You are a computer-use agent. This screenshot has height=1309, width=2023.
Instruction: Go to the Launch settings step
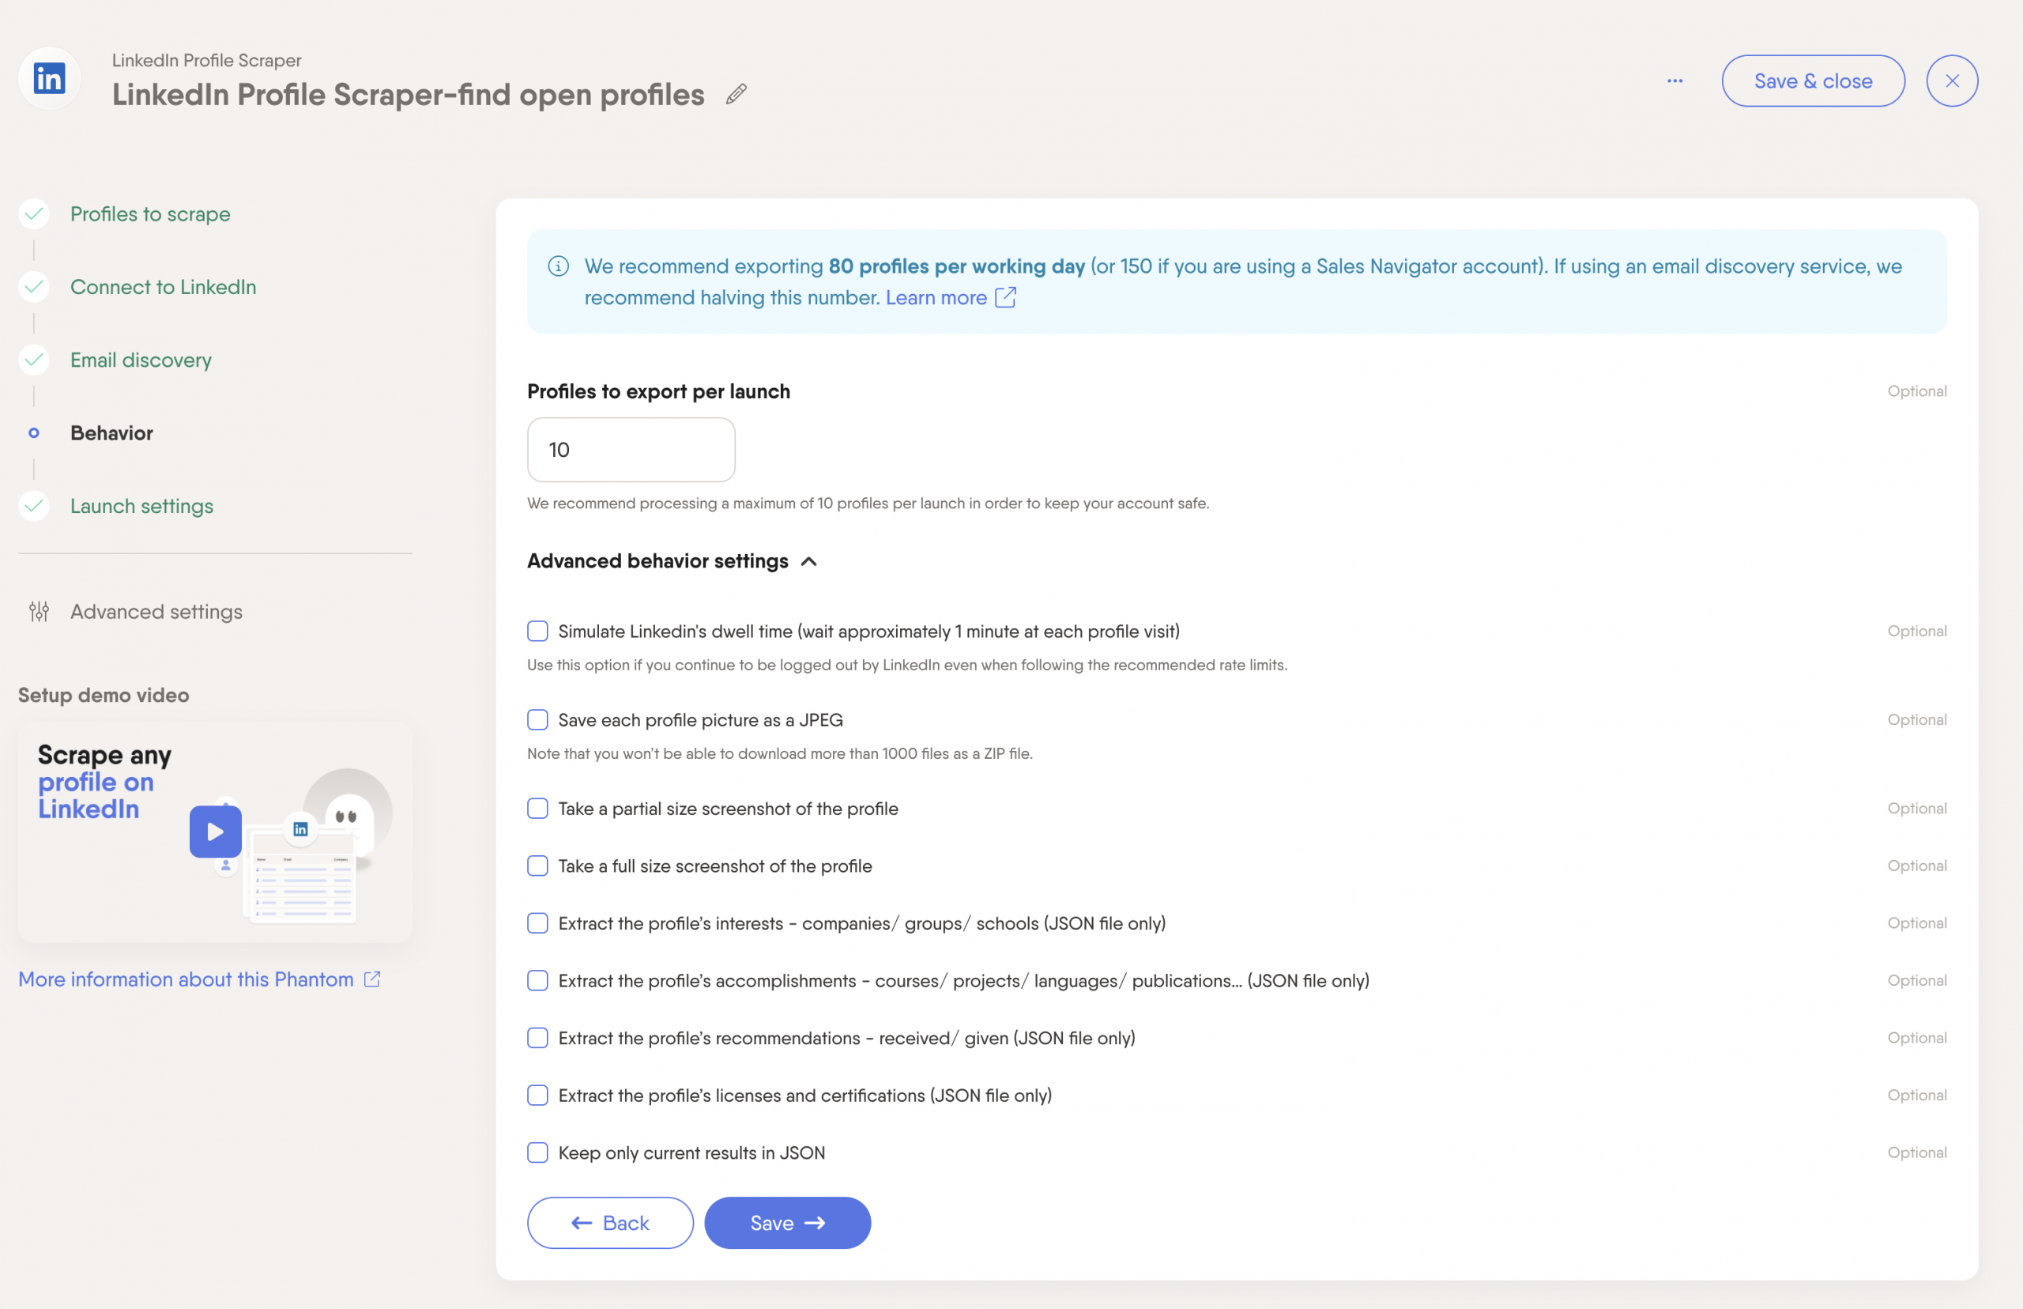[142, 506]
